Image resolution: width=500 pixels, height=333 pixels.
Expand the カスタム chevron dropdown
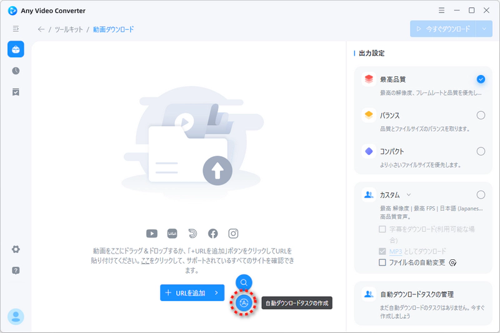click(x=409, y=195)
